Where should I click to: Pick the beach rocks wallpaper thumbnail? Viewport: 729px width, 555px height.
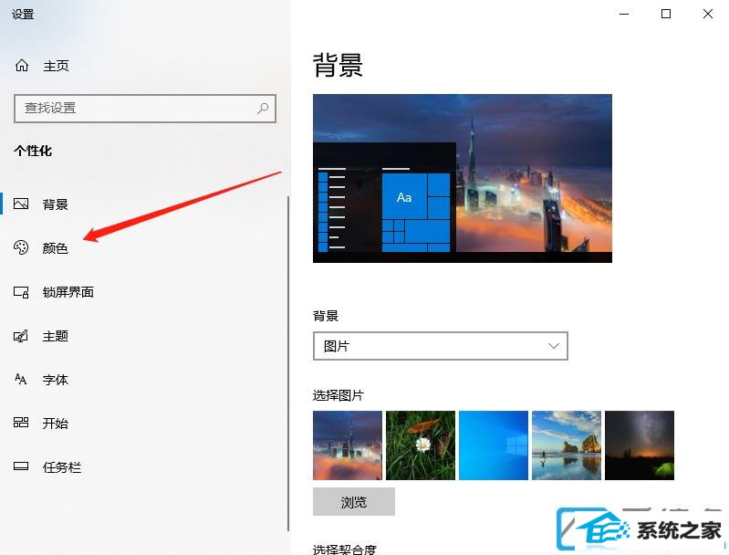tap(567, 445)
